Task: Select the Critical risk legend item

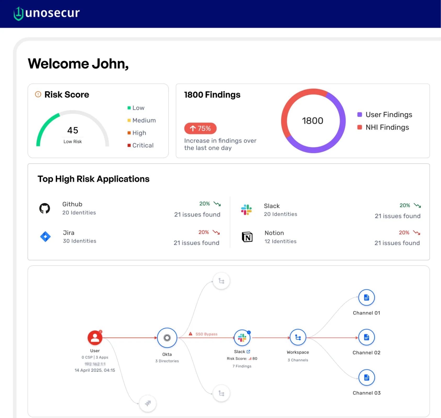Action: pyautogui.click(x=140, y=145)
